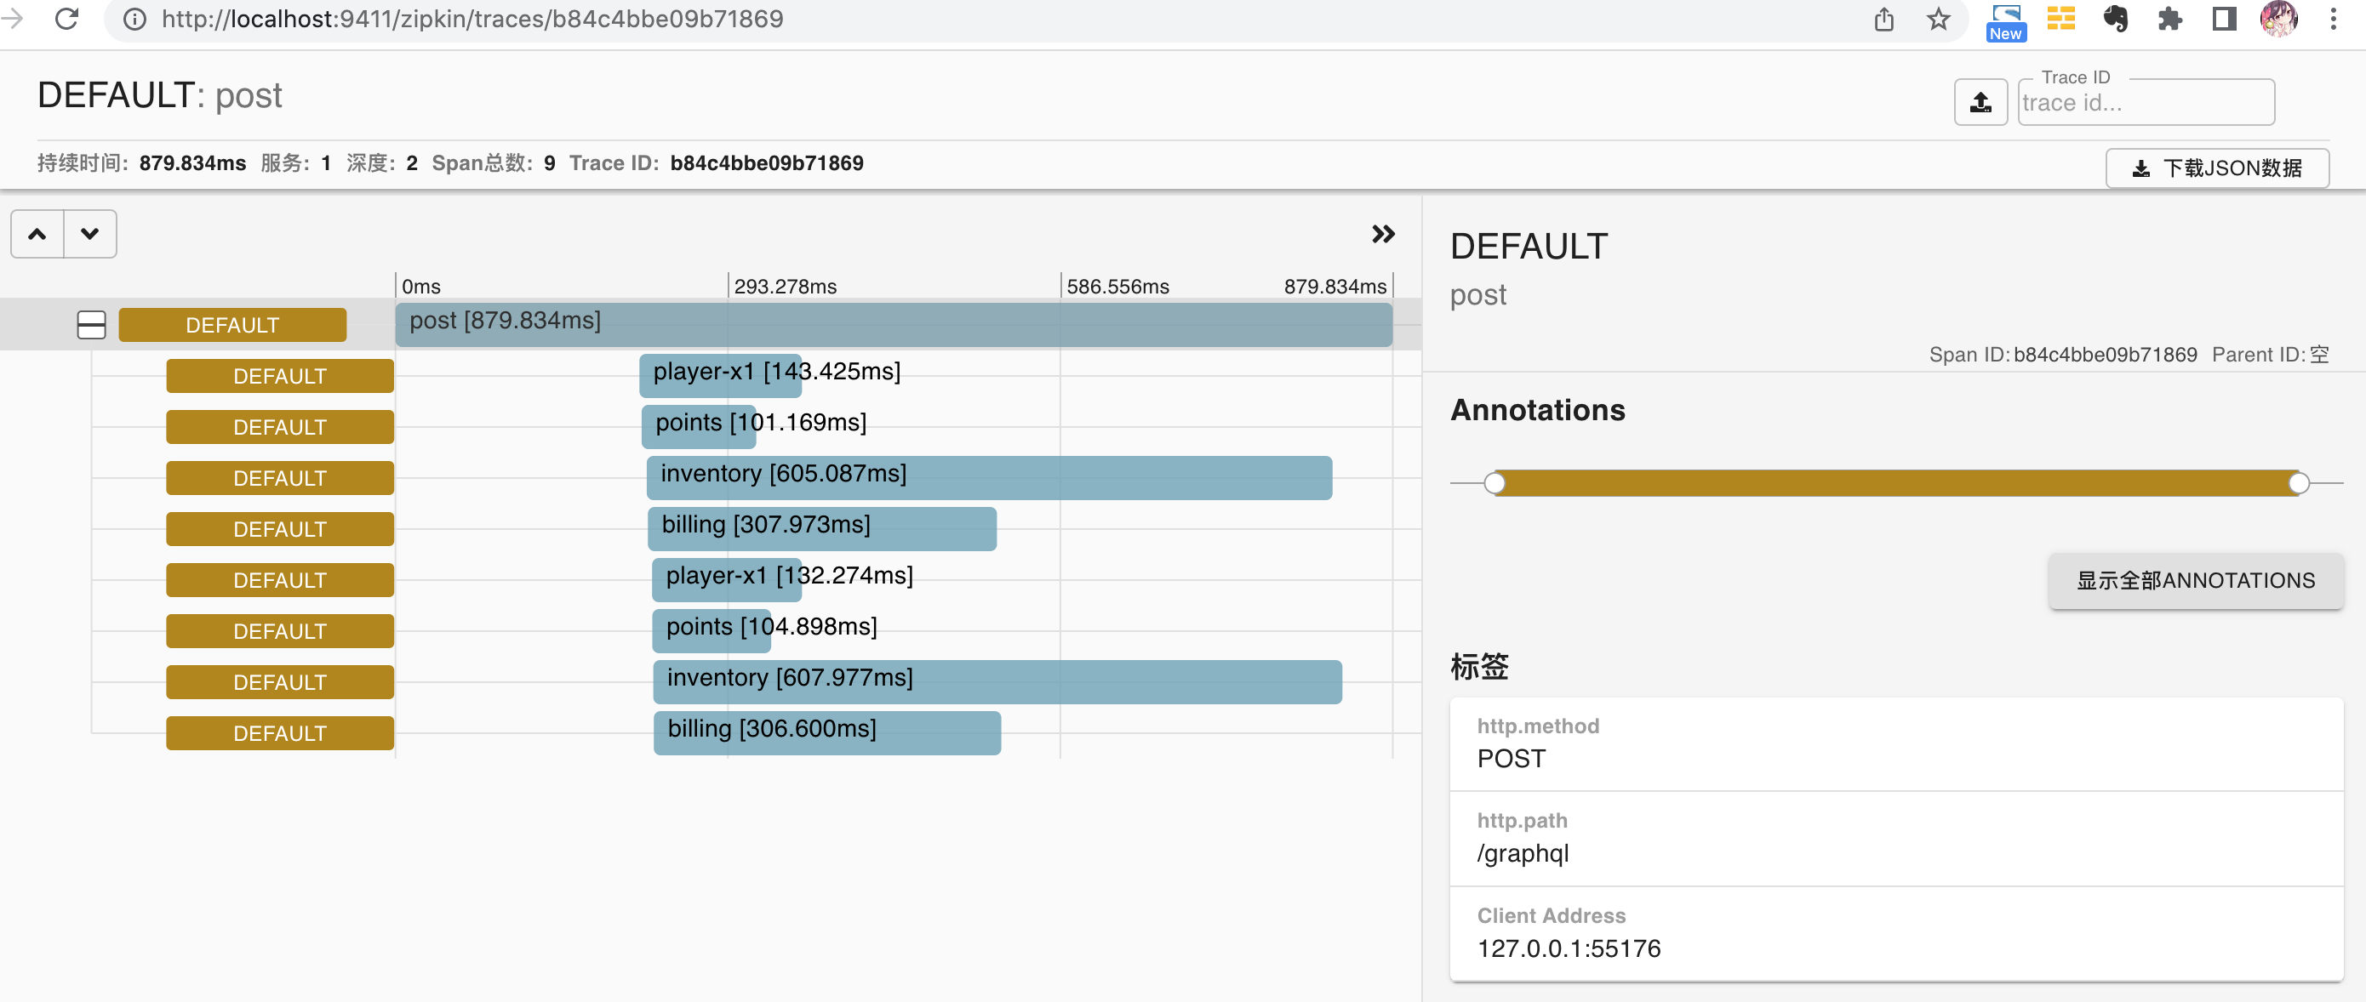Collapse span detail panel with double chevron
This screenshot has width=2366, height=1002.
tap(1382, 234)
